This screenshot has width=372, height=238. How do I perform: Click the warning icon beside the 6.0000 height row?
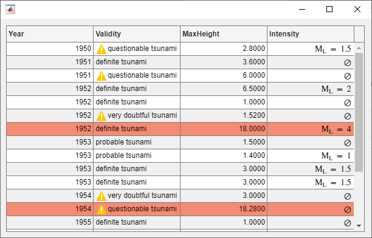pyautogui.click(x=102, y=76)
